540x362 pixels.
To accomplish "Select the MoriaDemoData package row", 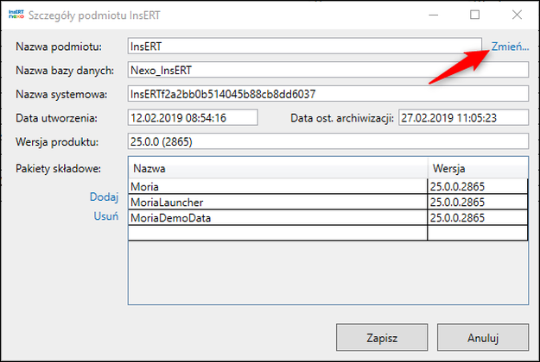I will (x=276, y=218).
